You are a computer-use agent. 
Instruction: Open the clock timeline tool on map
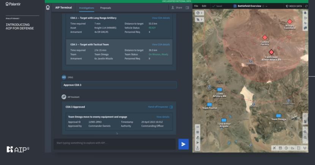tap(286, 148)
